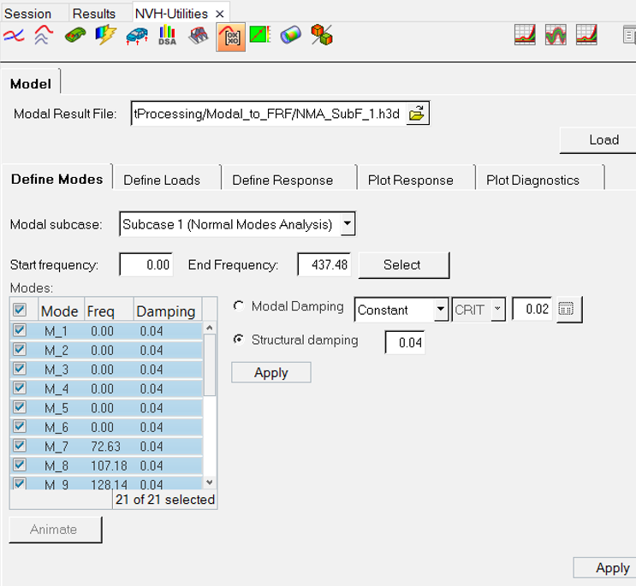Viewport: 636px width, 586px height.
Task: Click the green car body contour icon
Action: pos(75,35)
